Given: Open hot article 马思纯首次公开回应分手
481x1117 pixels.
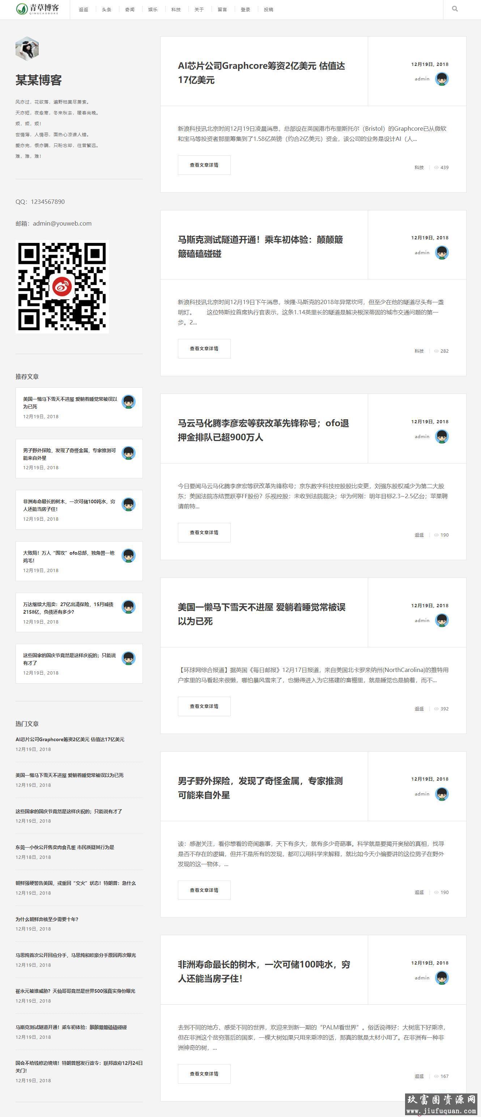Looking at the screenshot, I should [76, 955].
